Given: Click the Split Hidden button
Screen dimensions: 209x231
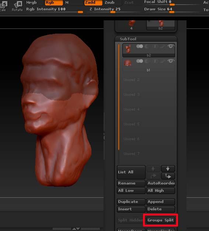Looking at the screenshot, I should click(x=130, y=220).
